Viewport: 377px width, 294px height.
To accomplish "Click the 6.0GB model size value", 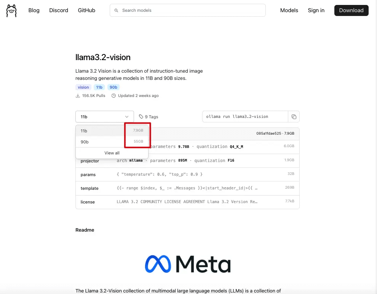I will [x=289, y=146].
